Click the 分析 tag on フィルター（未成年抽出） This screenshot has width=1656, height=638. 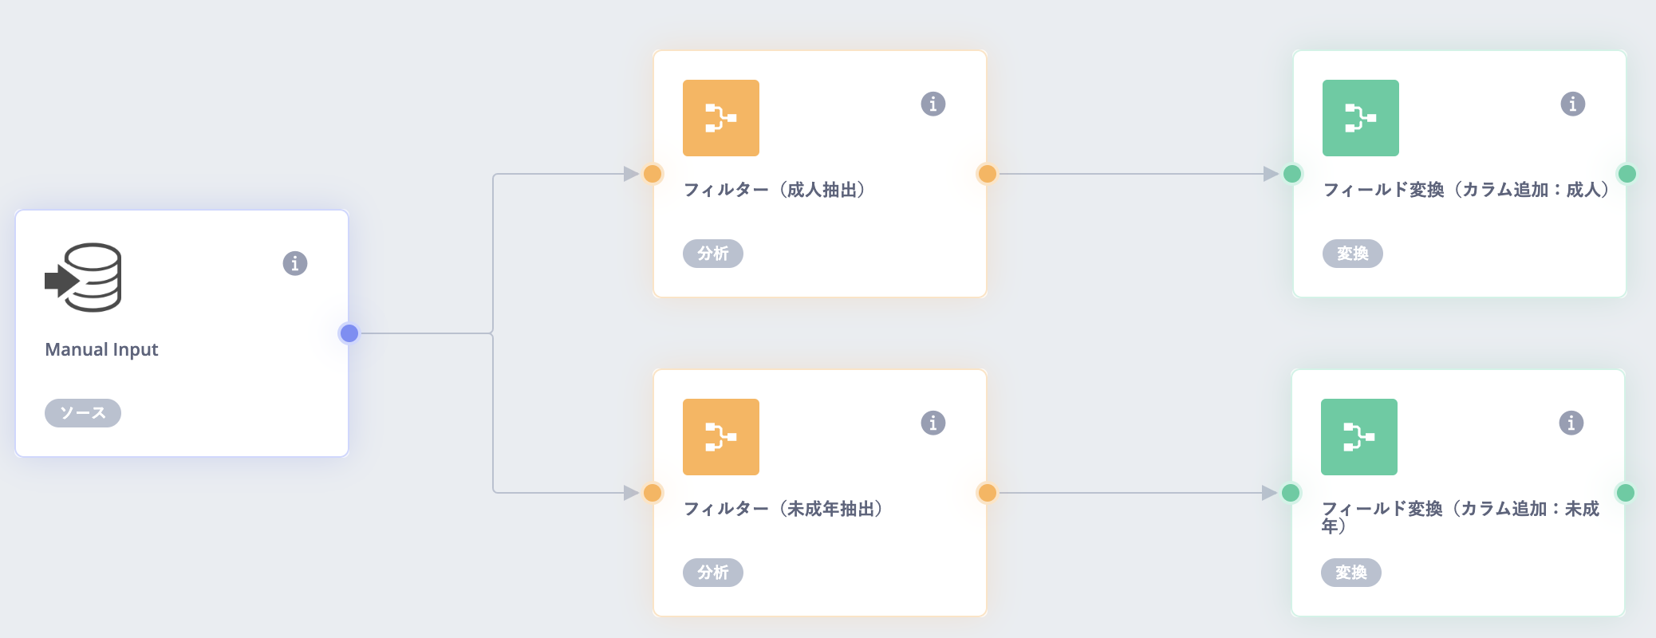coord(713,573)
